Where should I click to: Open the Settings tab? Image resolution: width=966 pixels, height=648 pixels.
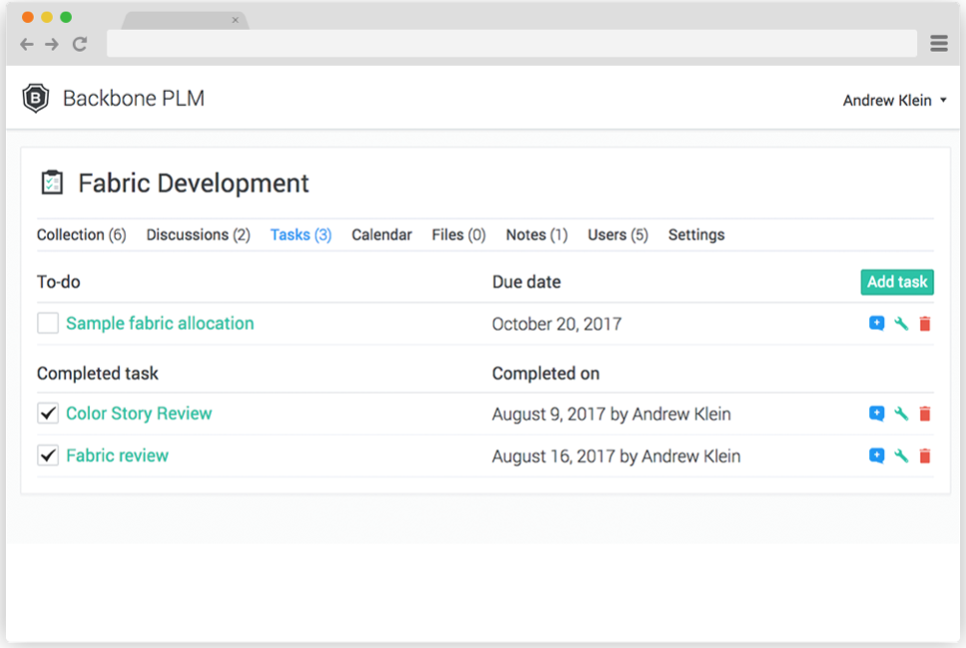(x=697, y=235)
